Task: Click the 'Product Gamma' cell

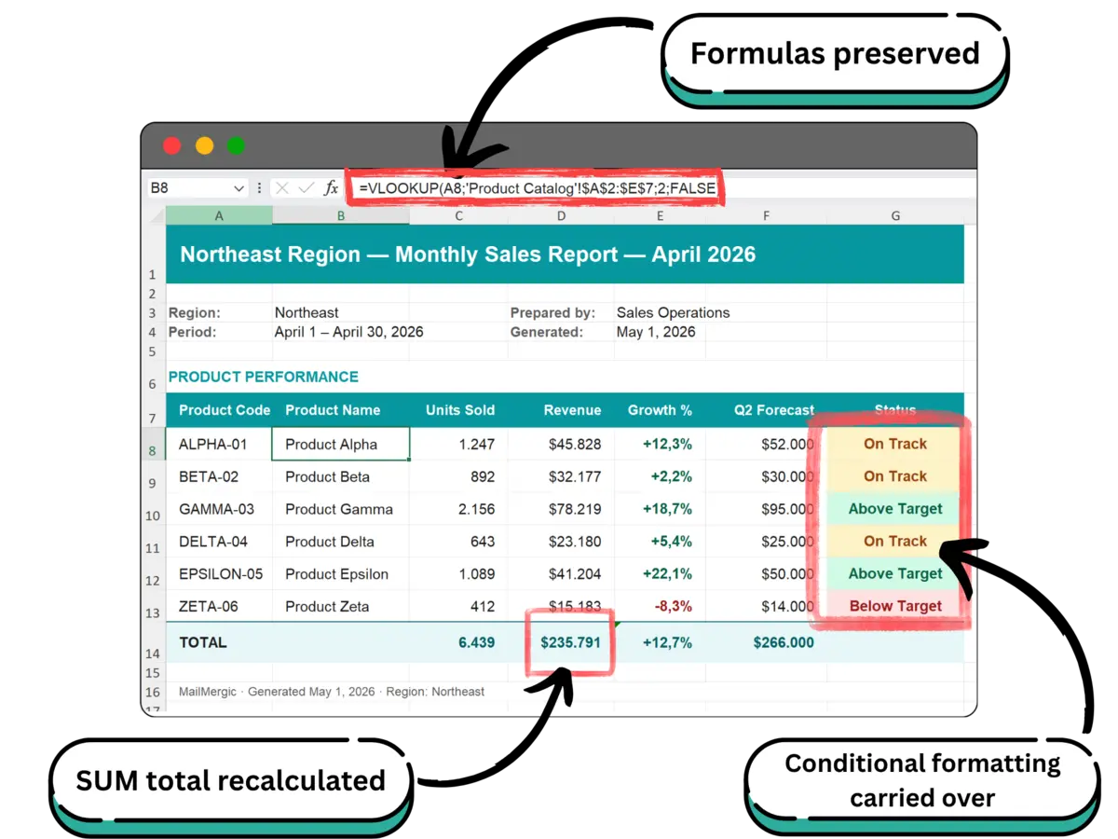Action: pyautogui.click(x=341, y=509)
